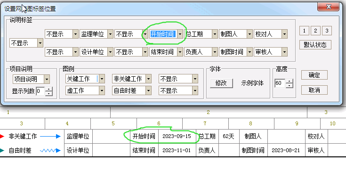Open the 审核人 dropdown list

[285, 52]
